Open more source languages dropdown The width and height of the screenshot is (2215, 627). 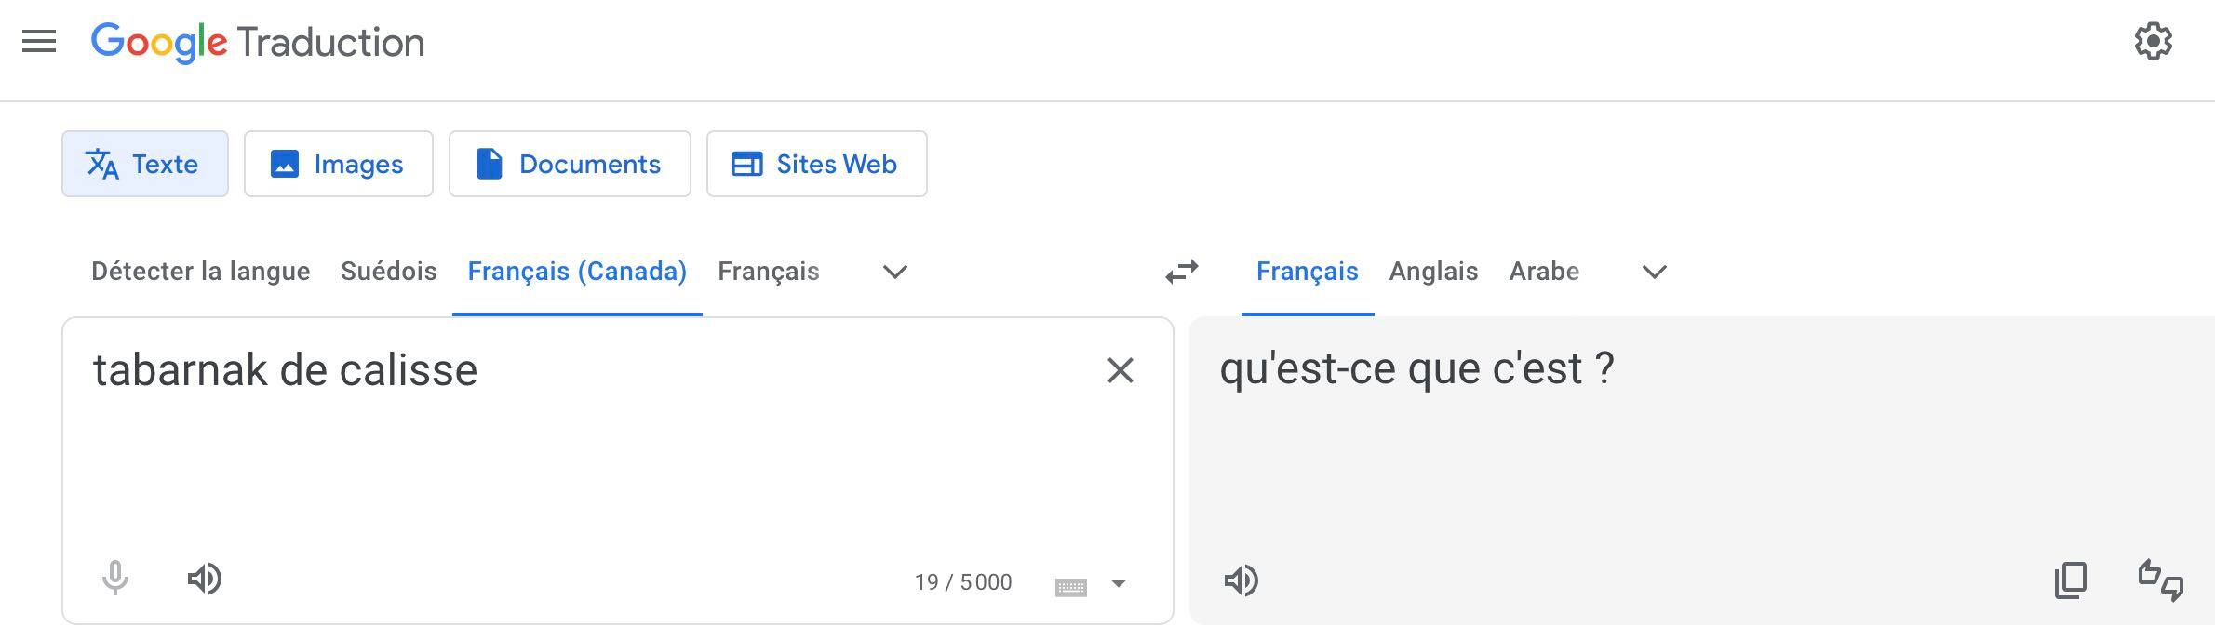pyautogui.click(x=893, y=272)
